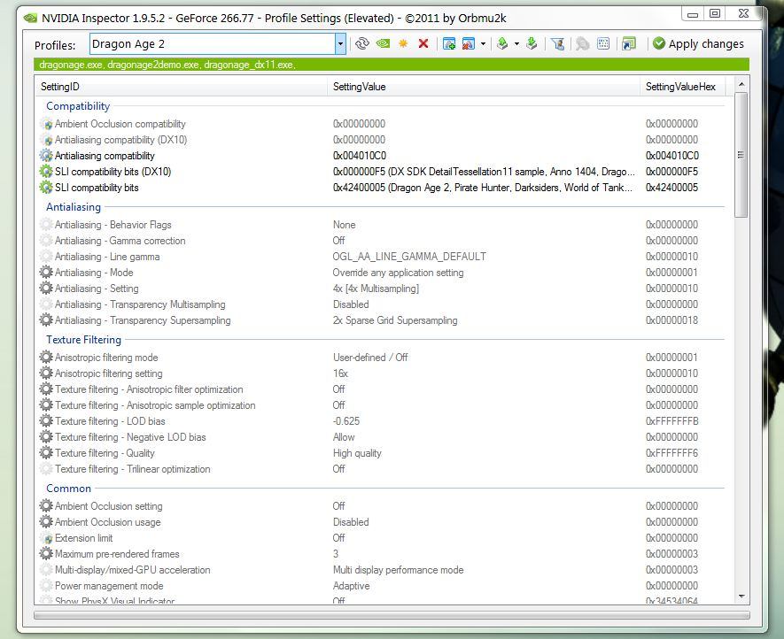Click gear icon beside Antialiasing - Transparency Supersampling
This screenshot has width=784, height=639.
click(x=46, y=319)
